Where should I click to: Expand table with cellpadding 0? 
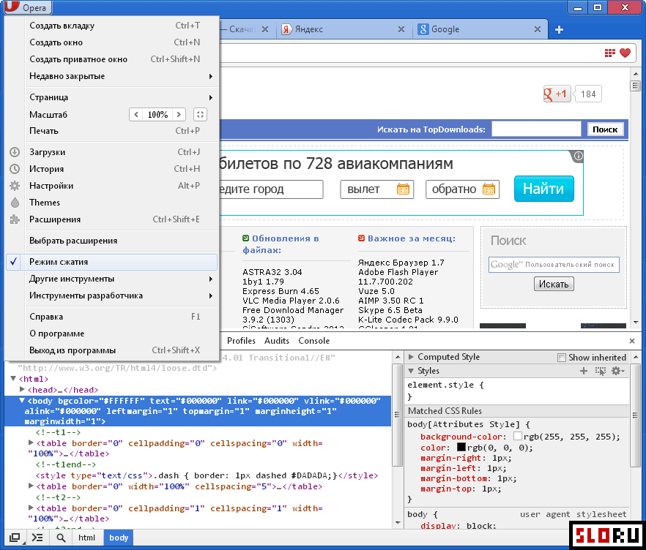coord(31,442)
